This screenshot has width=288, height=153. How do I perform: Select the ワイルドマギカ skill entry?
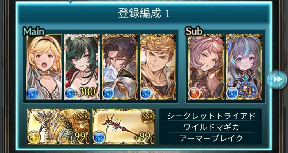point(211,127)
